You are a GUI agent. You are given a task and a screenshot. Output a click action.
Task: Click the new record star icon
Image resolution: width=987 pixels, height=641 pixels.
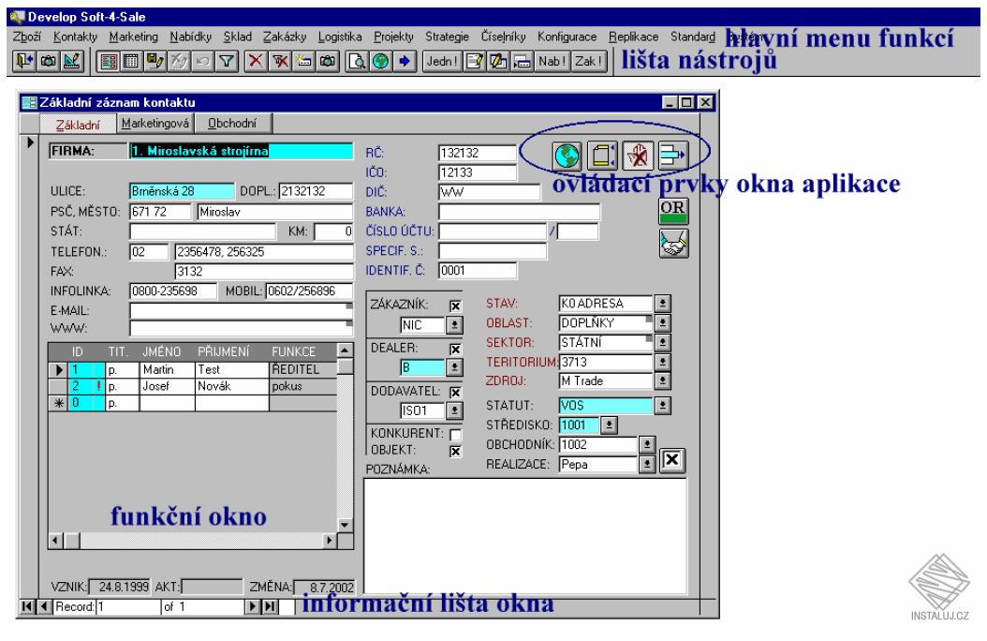304,61
